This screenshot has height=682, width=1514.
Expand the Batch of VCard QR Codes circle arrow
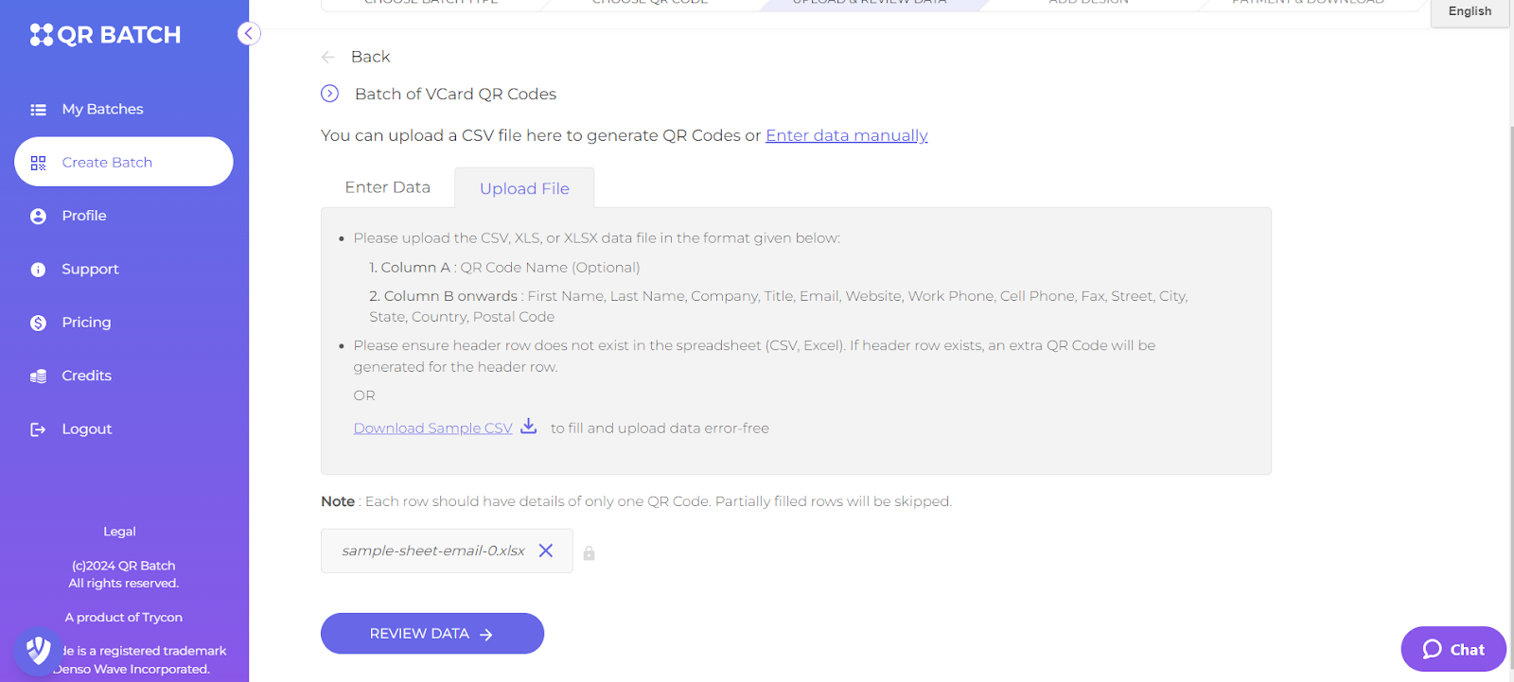[x=329, y=94]
